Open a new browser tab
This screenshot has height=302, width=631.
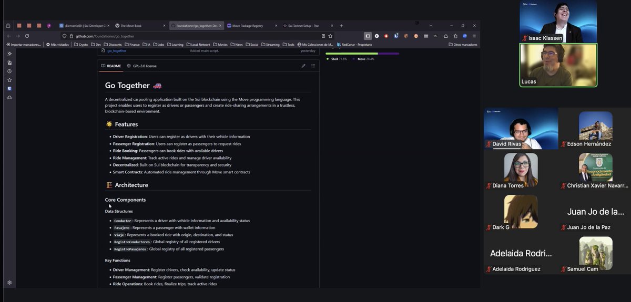tap(341, 25)
